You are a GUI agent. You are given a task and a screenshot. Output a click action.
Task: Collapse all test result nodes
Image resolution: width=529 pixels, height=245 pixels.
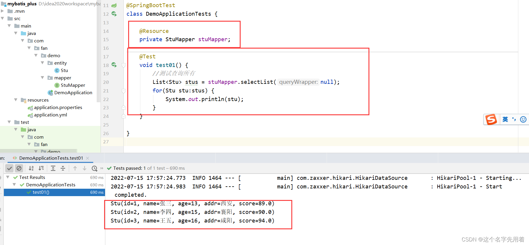[63, 168]
